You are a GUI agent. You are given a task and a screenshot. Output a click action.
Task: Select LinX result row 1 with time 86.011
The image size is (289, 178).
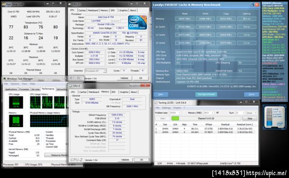coord(205,129)
